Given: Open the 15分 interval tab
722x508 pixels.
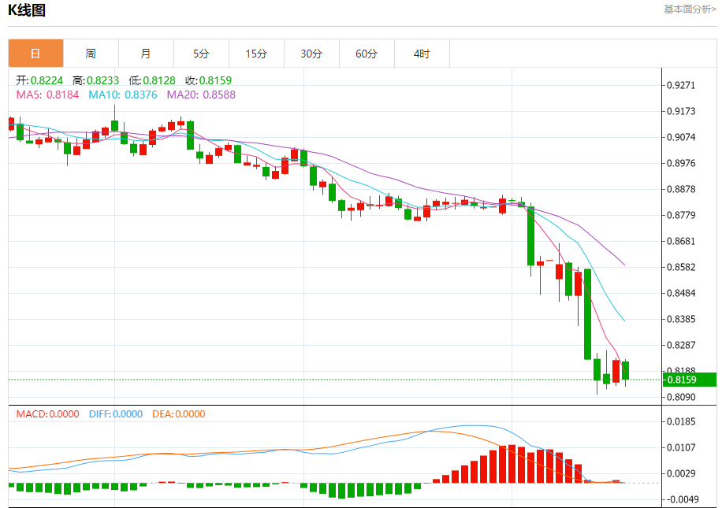Looking at the screenshot, I should pyautogui.click(x=256, y=54).
